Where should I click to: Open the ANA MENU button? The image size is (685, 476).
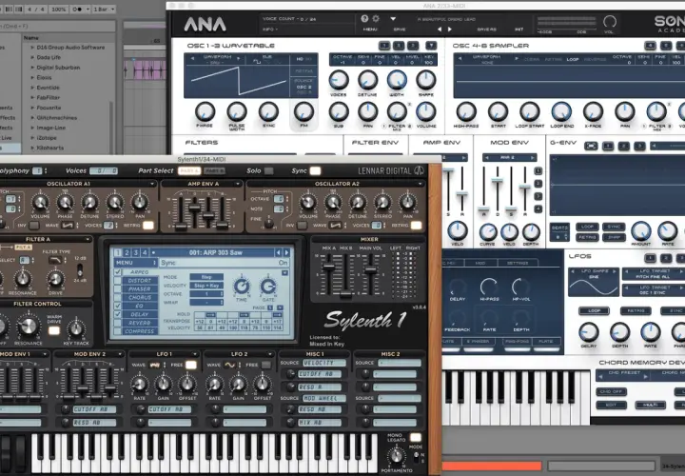370,30
